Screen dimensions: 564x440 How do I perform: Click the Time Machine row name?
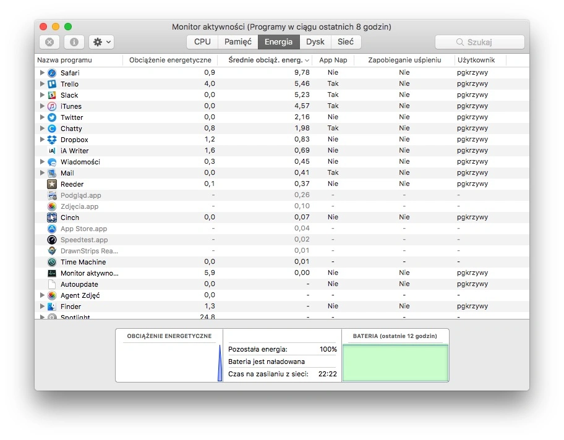[83, 262]
